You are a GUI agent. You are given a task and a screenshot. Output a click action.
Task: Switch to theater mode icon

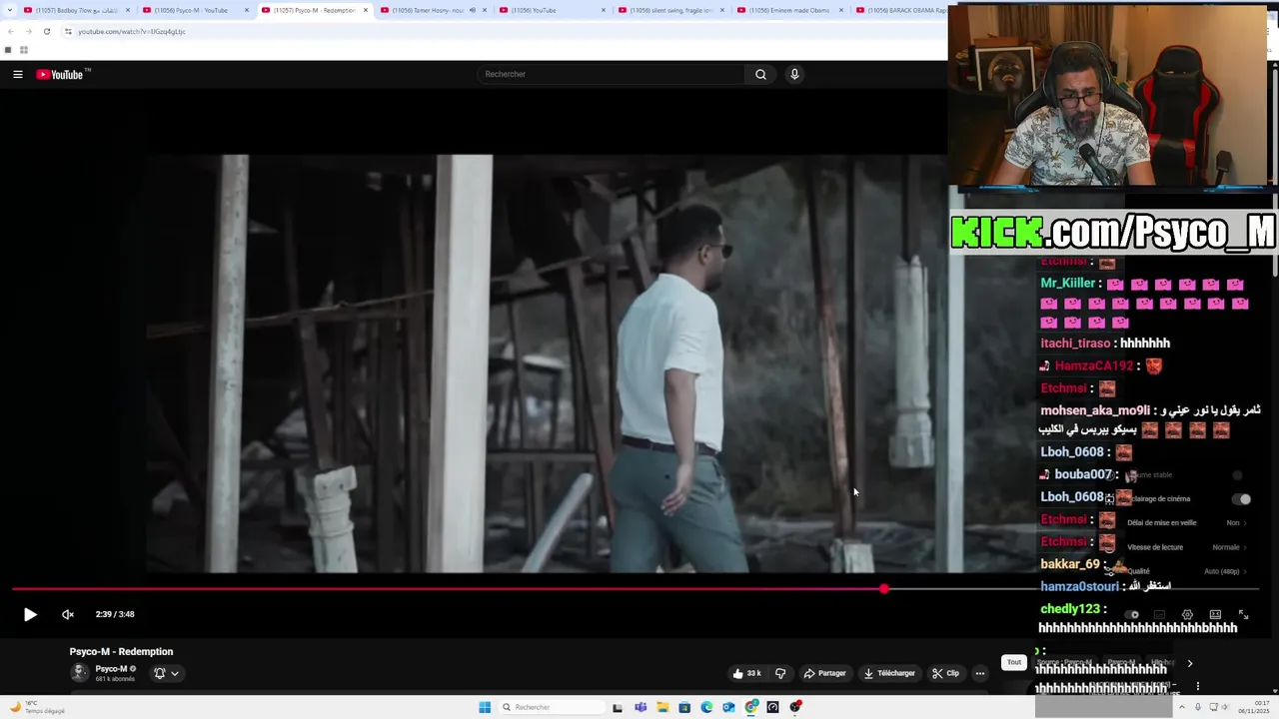point(1215,614)
